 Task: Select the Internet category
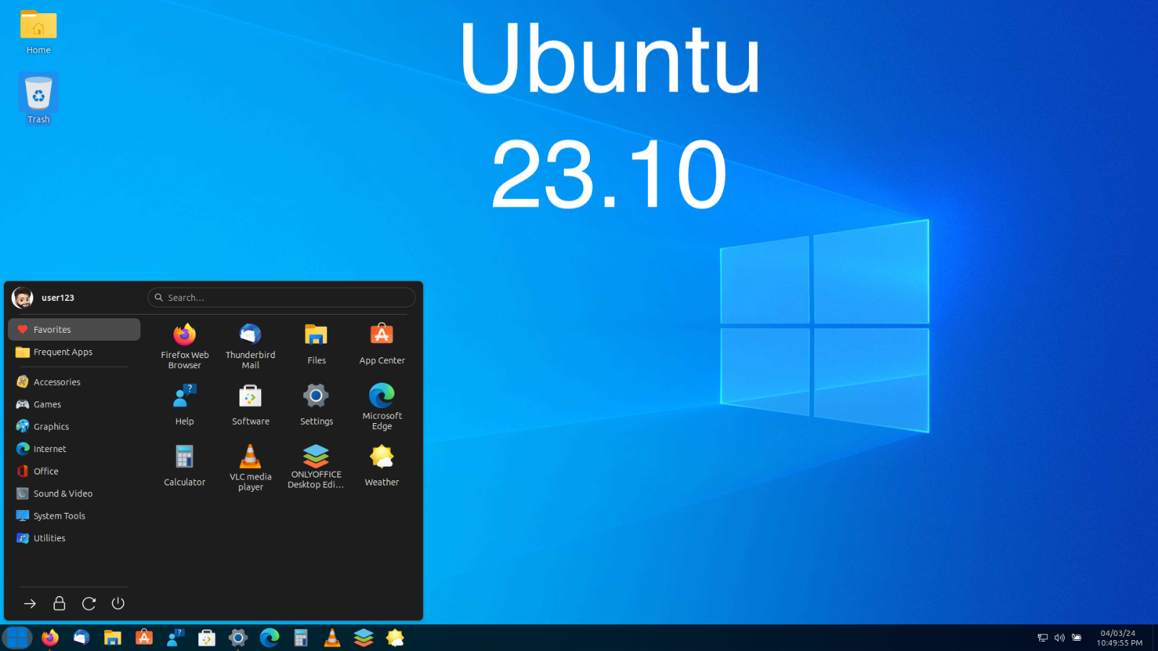click(x=74, y=449)
